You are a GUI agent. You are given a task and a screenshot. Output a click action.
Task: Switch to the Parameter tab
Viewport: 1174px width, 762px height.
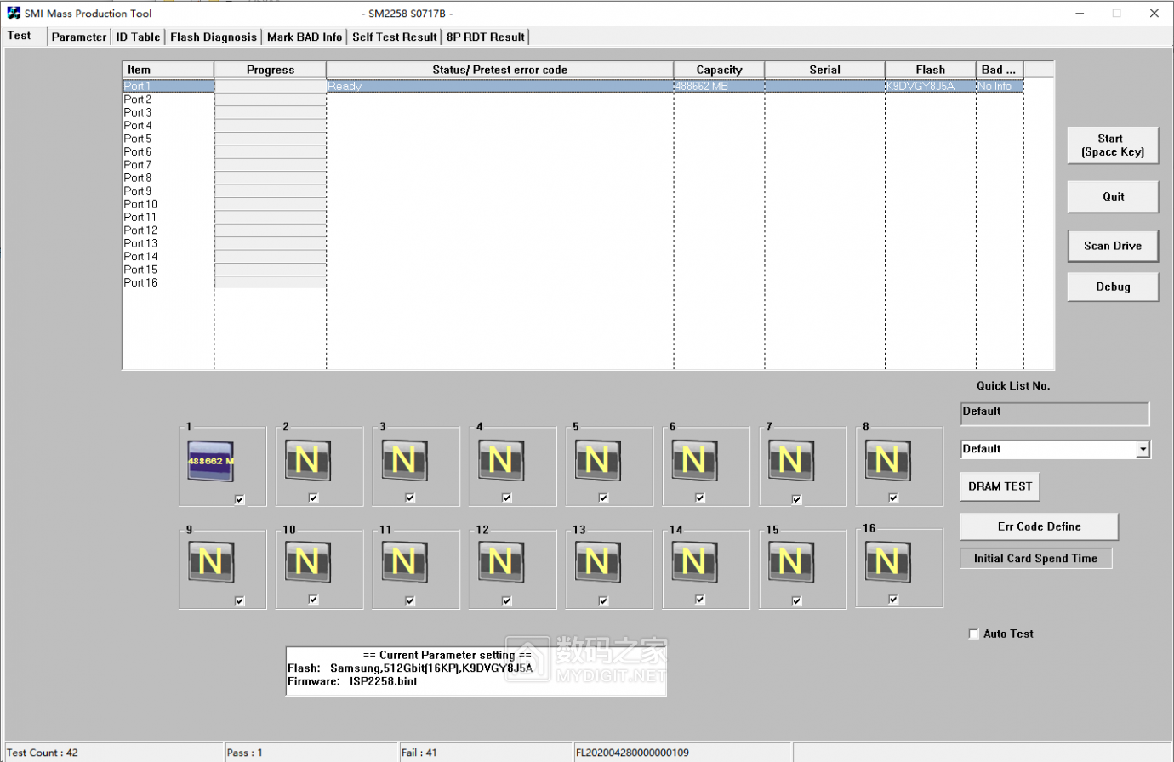pos(79,37)
